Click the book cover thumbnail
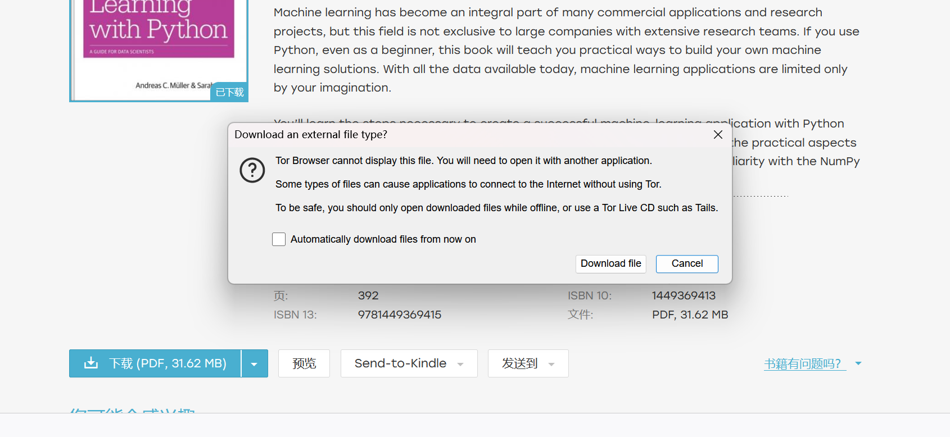 coord(159,51)
